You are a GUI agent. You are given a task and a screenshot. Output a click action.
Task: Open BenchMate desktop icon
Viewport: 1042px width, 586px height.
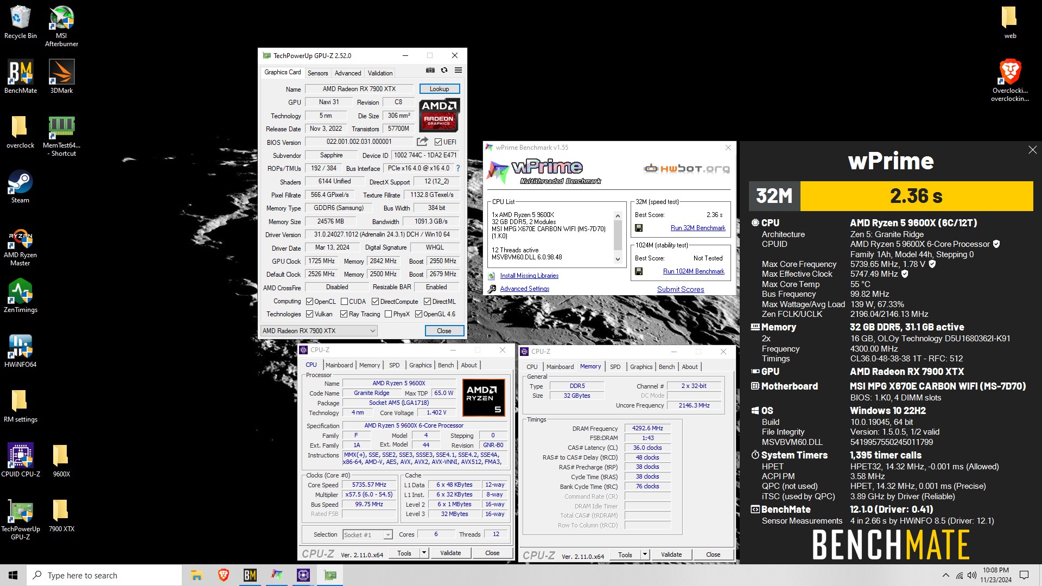tap(20, 77)
